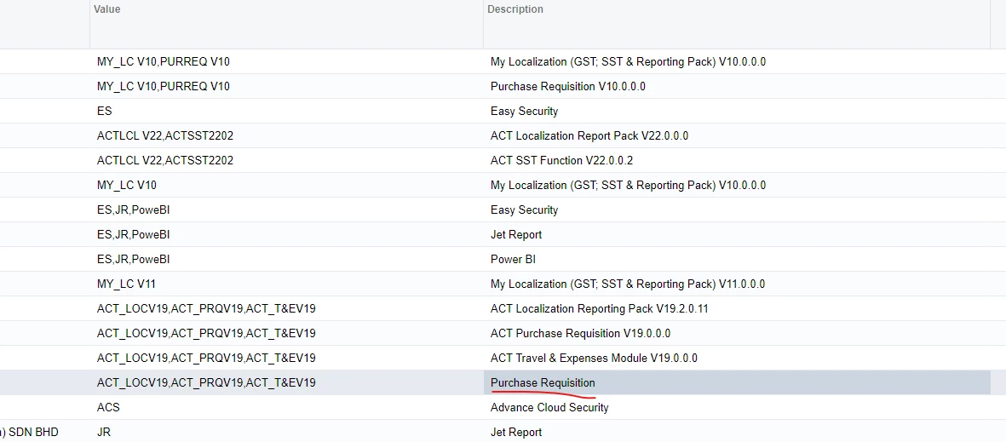Click the Value beside ACT Localization Report Pack V22.0.0.0
The height and width of the screenshot is (442, 1006).
coord(286,136)
